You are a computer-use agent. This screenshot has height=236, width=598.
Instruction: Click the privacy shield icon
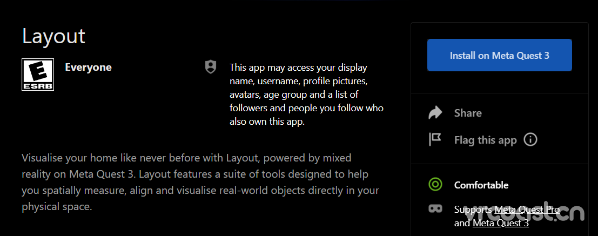coord(211,67)
